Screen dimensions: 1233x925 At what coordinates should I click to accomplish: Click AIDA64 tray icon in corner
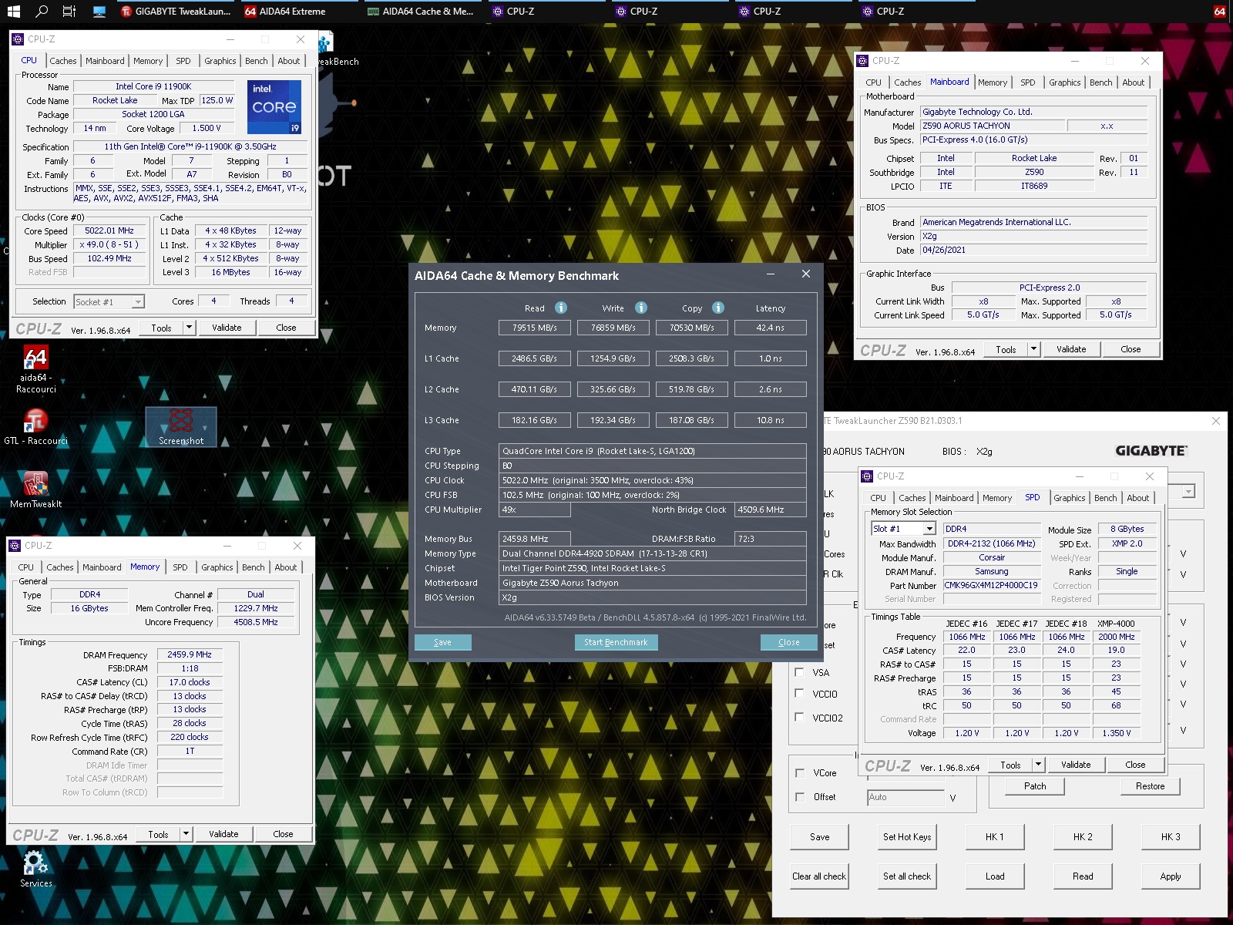[x=1219, y=11]
